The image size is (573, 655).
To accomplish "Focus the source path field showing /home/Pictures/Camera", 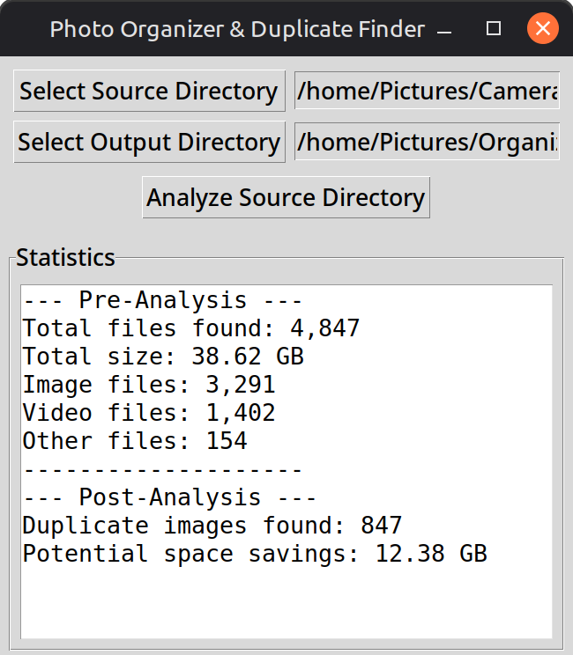I will coord(427,92).
